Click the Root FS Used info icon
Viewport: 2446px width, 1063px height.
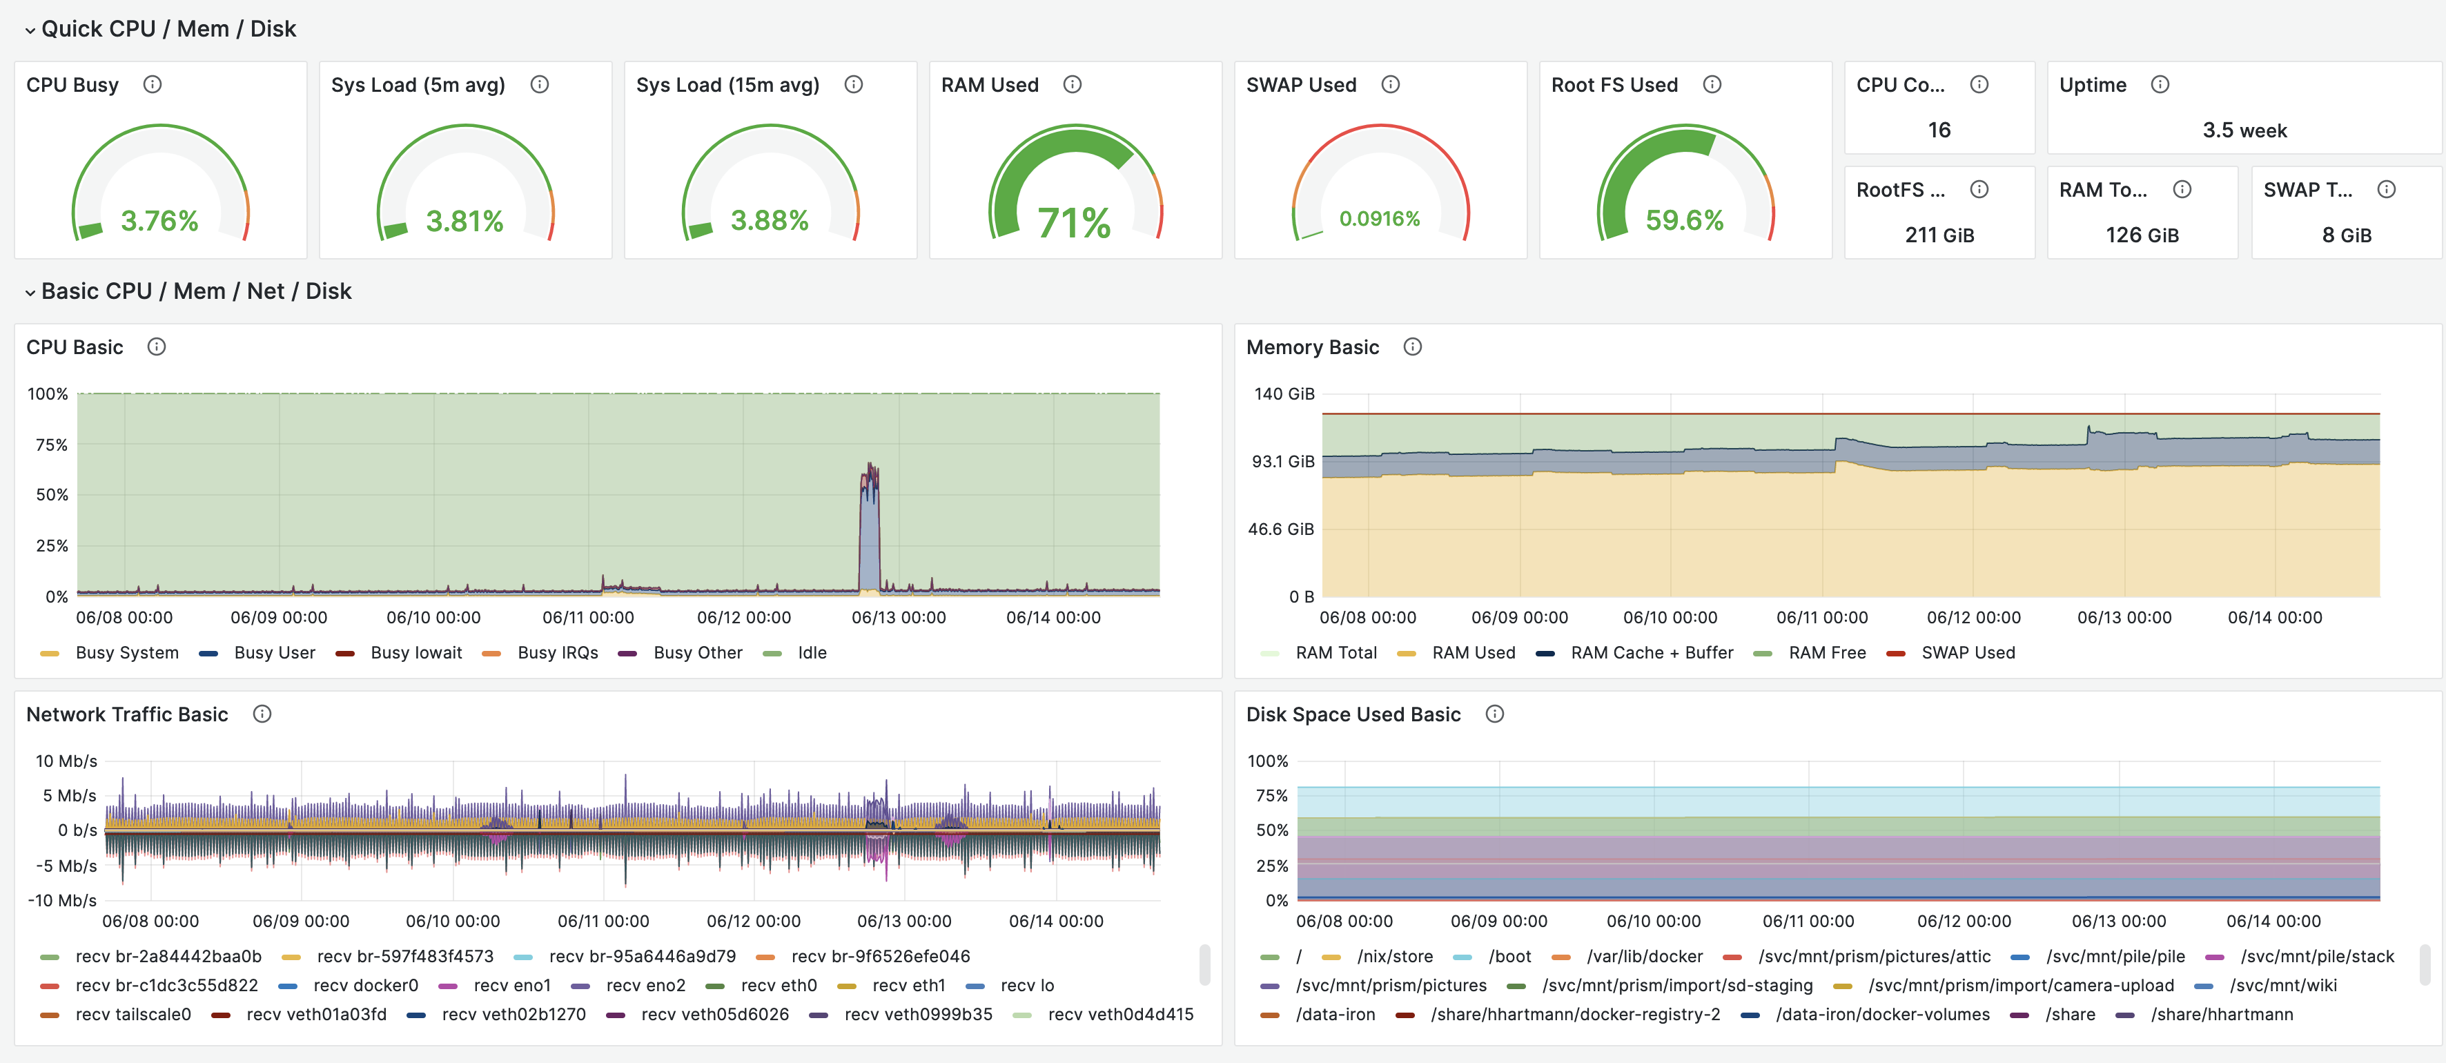pyautogui.click(x=1712, y=84)
